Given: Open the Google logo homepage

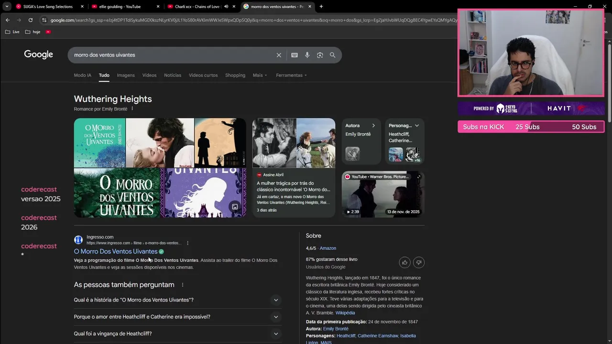Looking at the screenshot, I should click(39, 54).
